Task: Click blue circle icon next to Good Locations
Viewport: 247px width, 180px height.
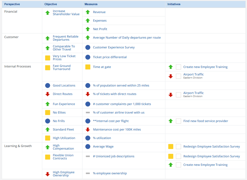Action: (x=47, y=85)
